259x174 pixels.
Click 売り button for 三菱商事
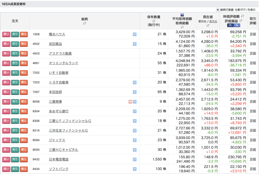15,102
